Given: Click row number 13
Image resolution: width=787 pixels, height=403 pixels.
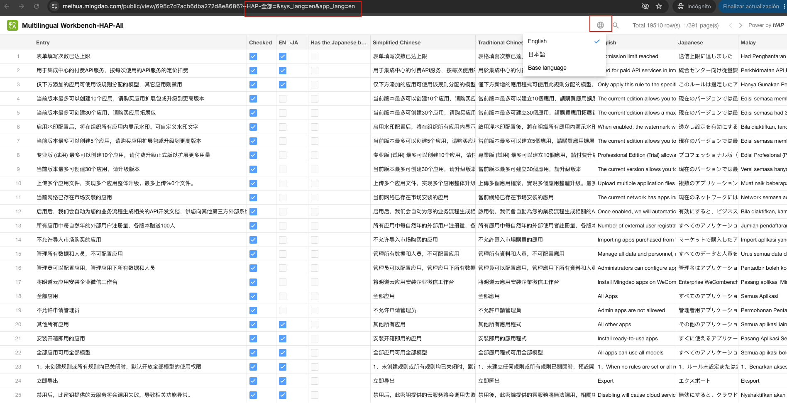Looking at the screenshot, I should pyautogui.click(x=18, y=226).
